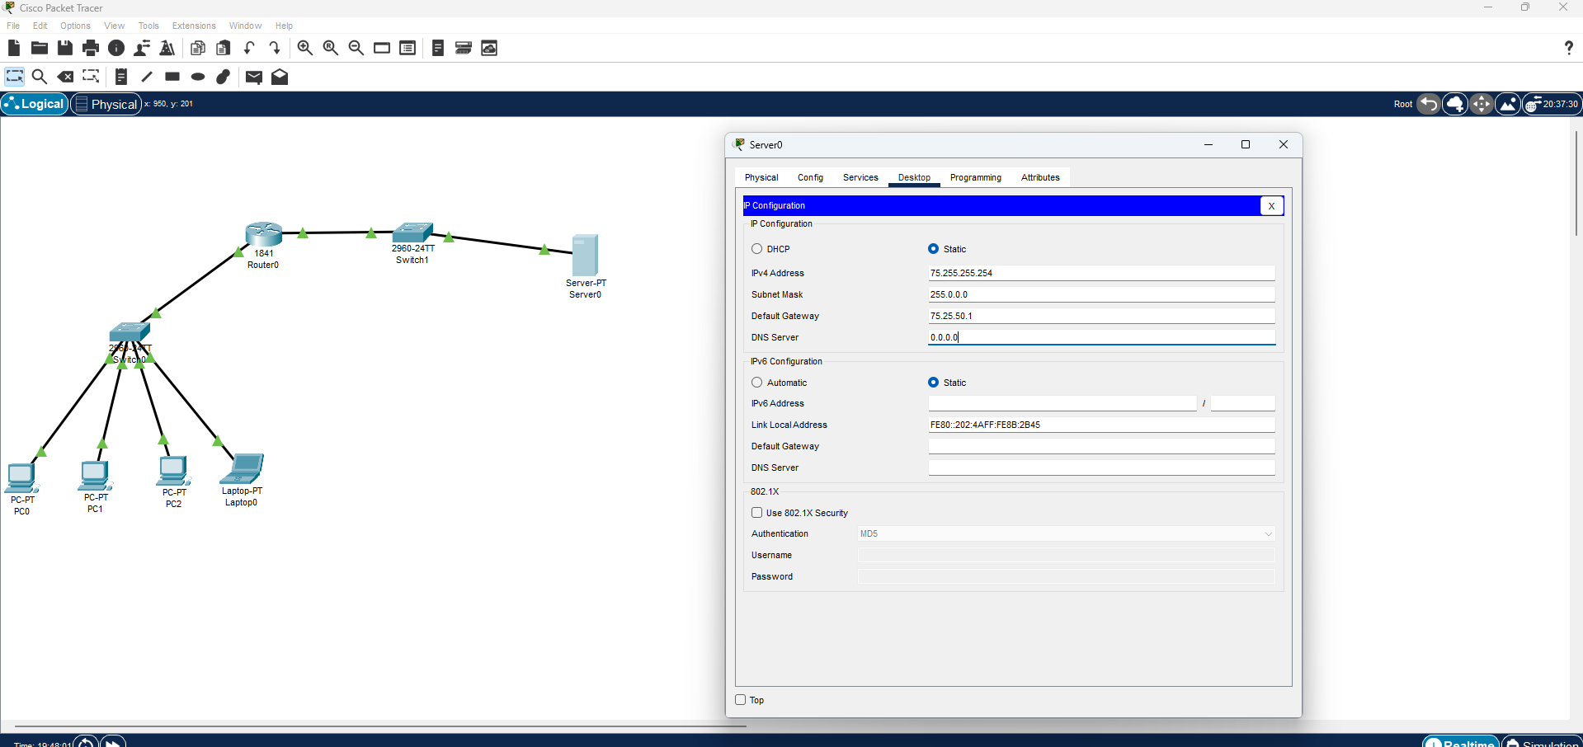Open the Activity Wizard icon
Image resolution: width=1583 pixels, height=747 pixels.
(142, 48)
